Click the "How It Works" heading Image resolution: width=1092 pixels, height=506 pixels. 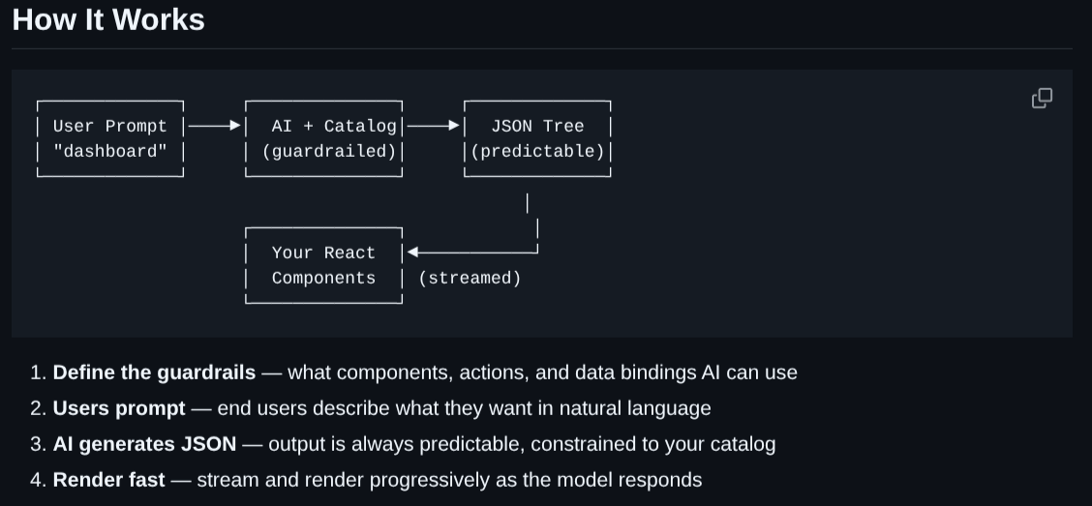pos(108,19)
